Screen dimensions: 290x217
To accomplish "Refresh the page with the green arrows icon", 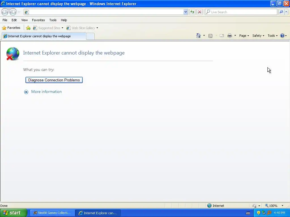I will pos(192,12).
